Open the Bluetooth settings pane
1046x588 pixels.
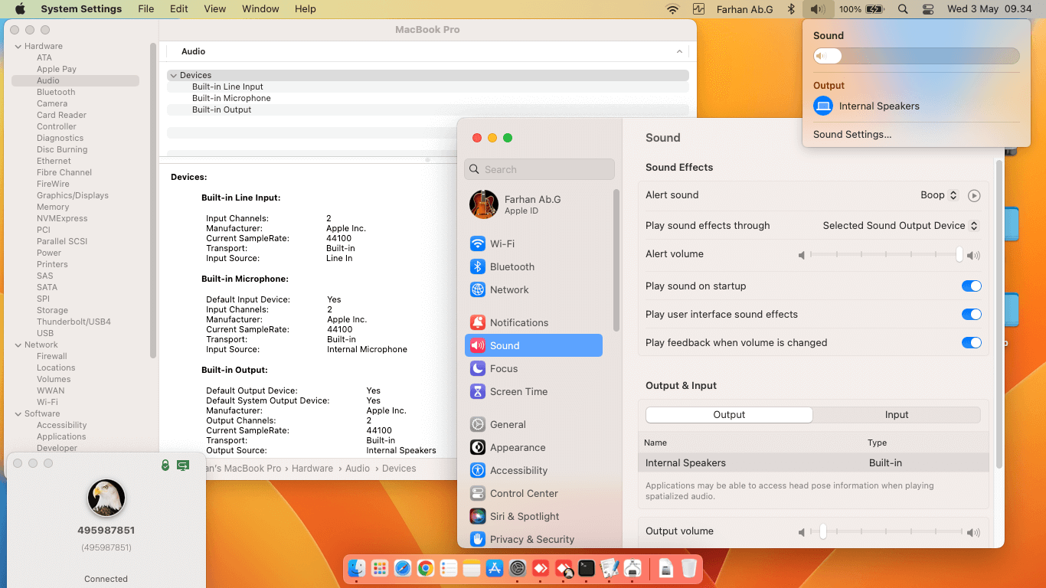(512, 266)
